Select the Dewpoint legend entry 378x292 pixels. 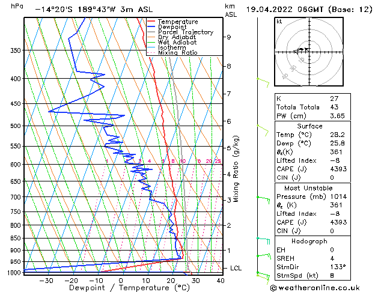point(172,27)
